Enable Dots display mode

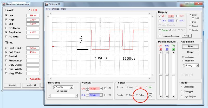pos(190,22)
